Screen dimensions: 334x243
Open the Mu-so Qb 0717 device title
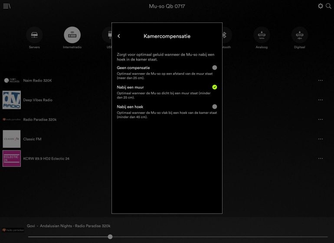point(167,6)
